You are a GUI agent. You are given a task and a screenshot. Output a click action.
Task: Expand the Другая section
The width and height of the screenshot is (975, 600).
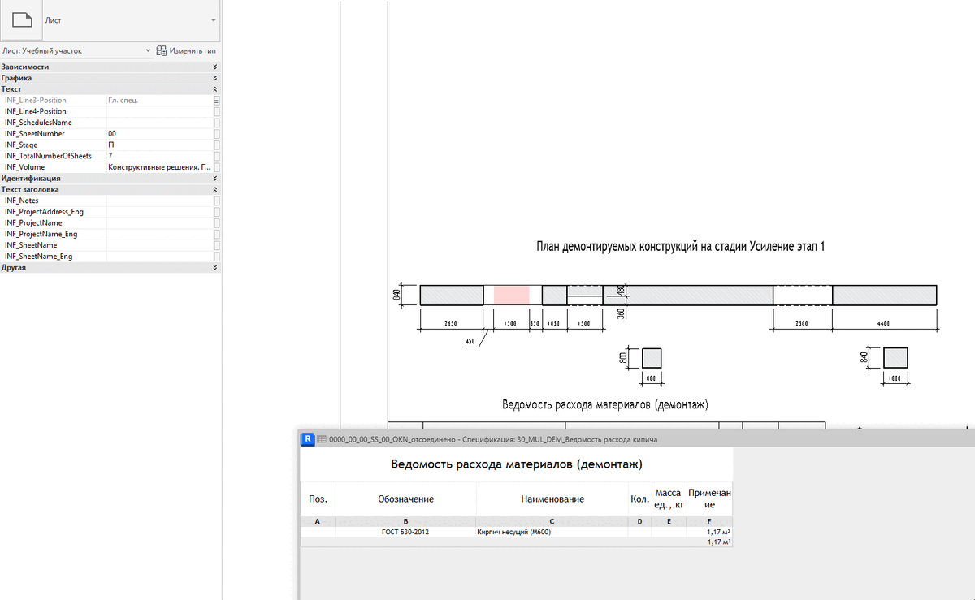tap(214, 267)
